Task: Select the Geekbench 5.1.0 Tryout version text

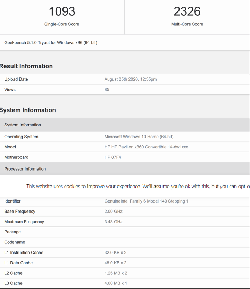Action: point(51,43)
